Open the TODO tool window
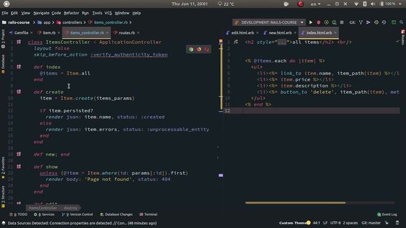This screenshot has height=228, width=406. [x=18, y=214]
